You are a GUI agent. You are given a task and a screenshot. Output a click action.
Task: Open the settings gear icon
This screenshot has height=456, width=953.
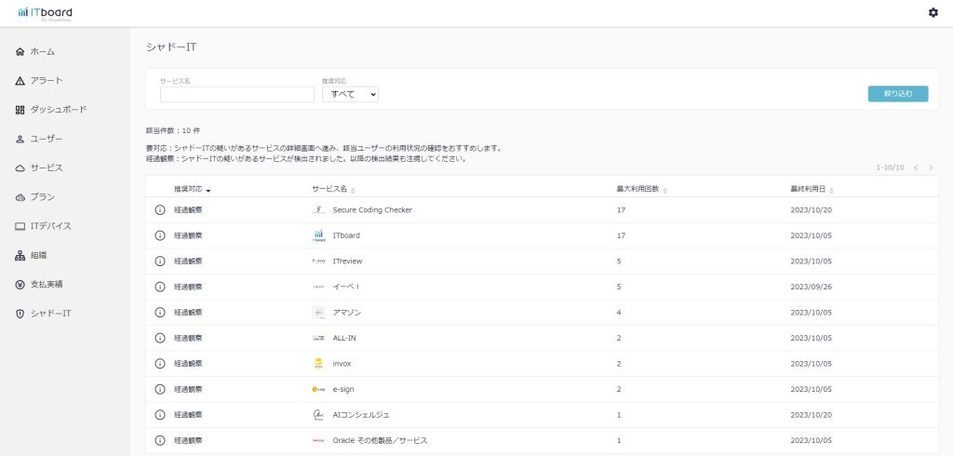pyautogui.click(x=933, y=12)
